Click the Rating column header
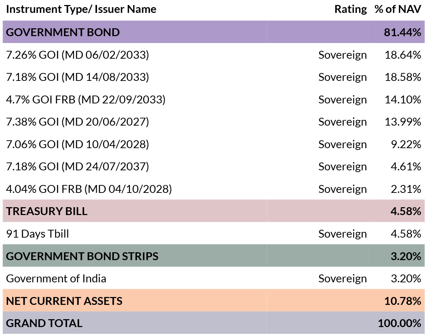This screenshot has width=426, height=336. pos(350,9)
